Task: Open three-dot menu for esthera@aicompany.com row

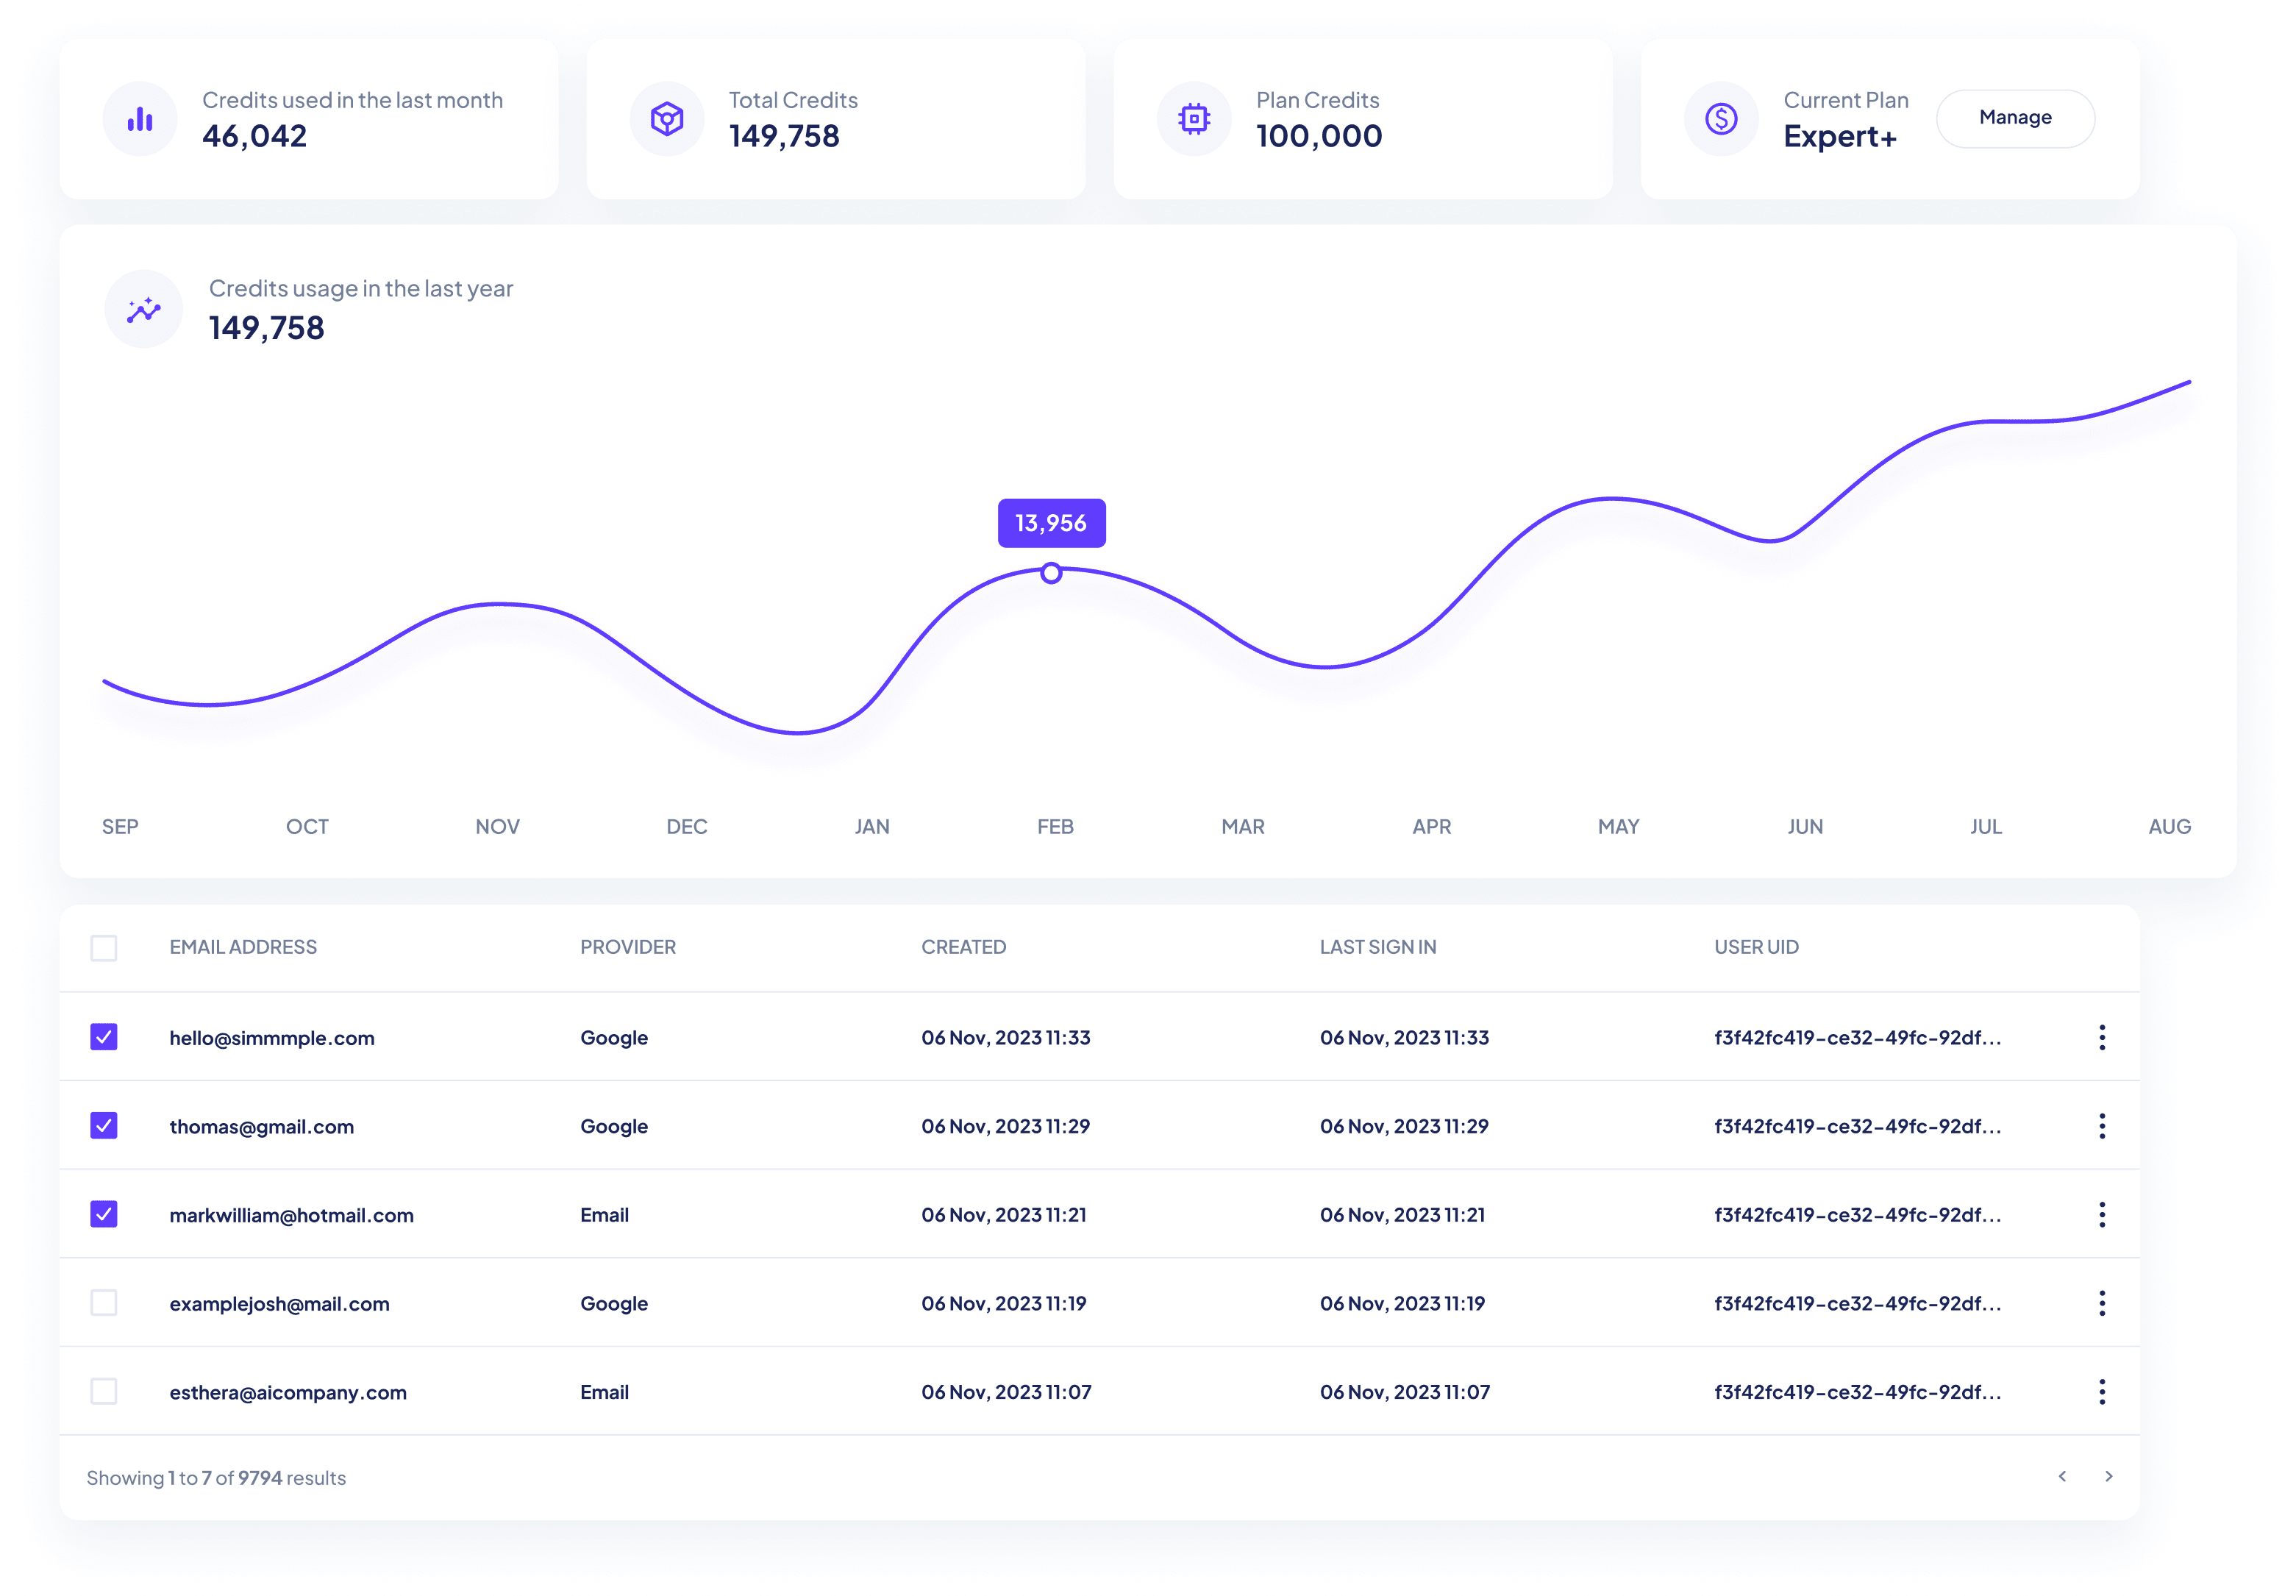Action: point(2102,1392)
